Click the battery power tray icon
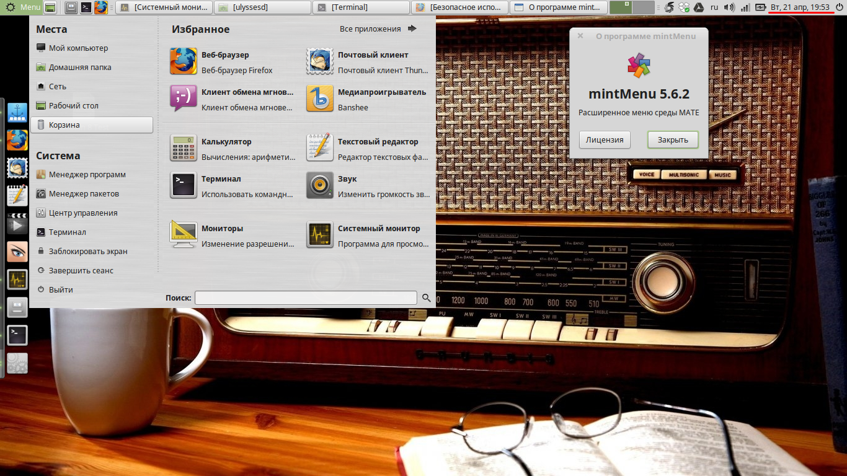Screen dimensions: 847x476 point(760,7)
